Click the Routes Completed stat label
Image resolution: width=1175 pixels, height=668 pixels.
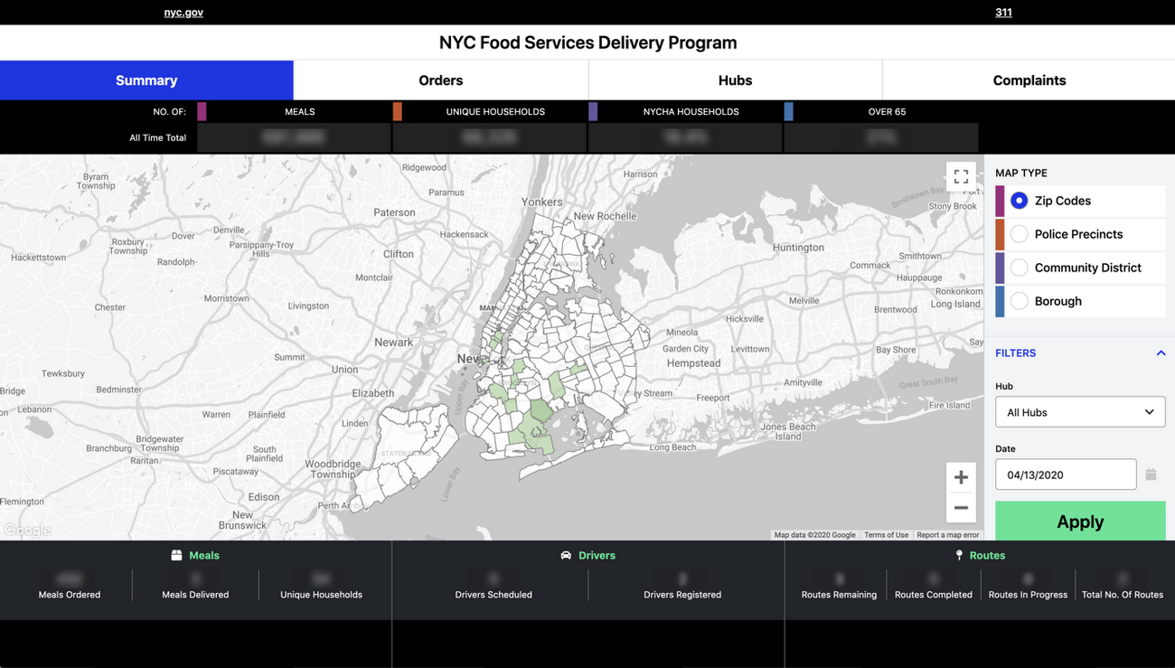[x=934, y=595]
